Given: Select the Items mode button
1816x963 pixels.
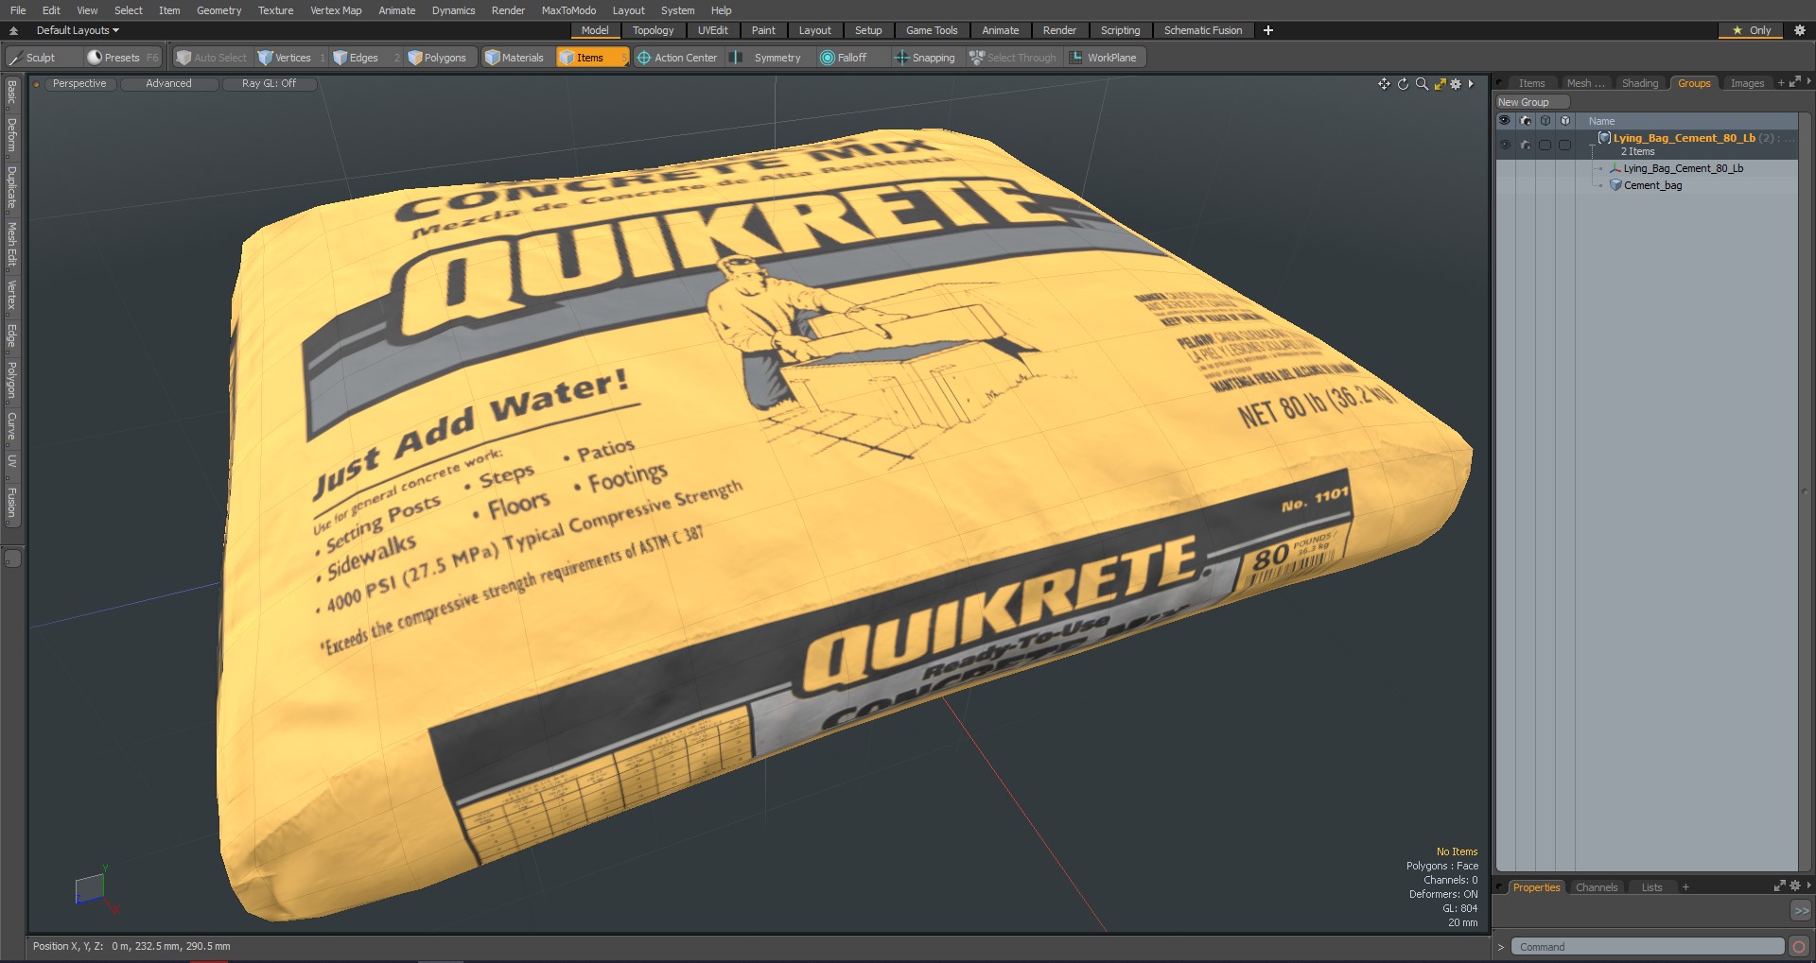Looking at the screenshot, I should coord(592,58).
